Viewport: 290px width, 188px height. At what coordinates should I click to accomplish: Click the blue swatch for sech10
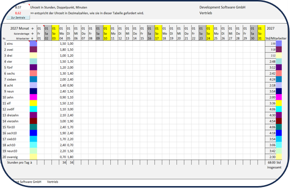(x=33, y=133)
